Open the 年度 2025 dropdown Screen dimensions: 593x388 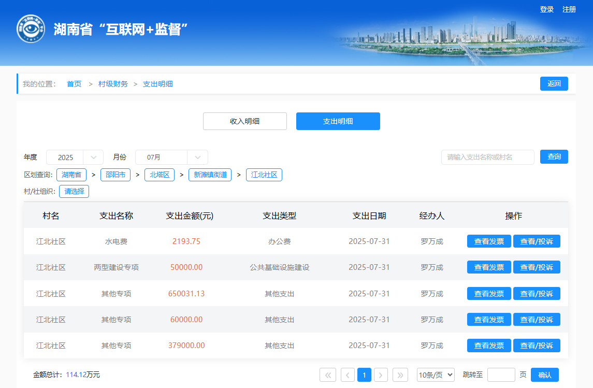pyautogui.click(x=75, y=157)
